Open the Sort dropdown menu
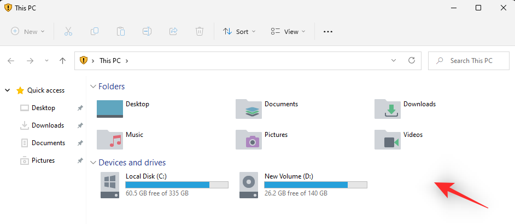 [239, 32]
